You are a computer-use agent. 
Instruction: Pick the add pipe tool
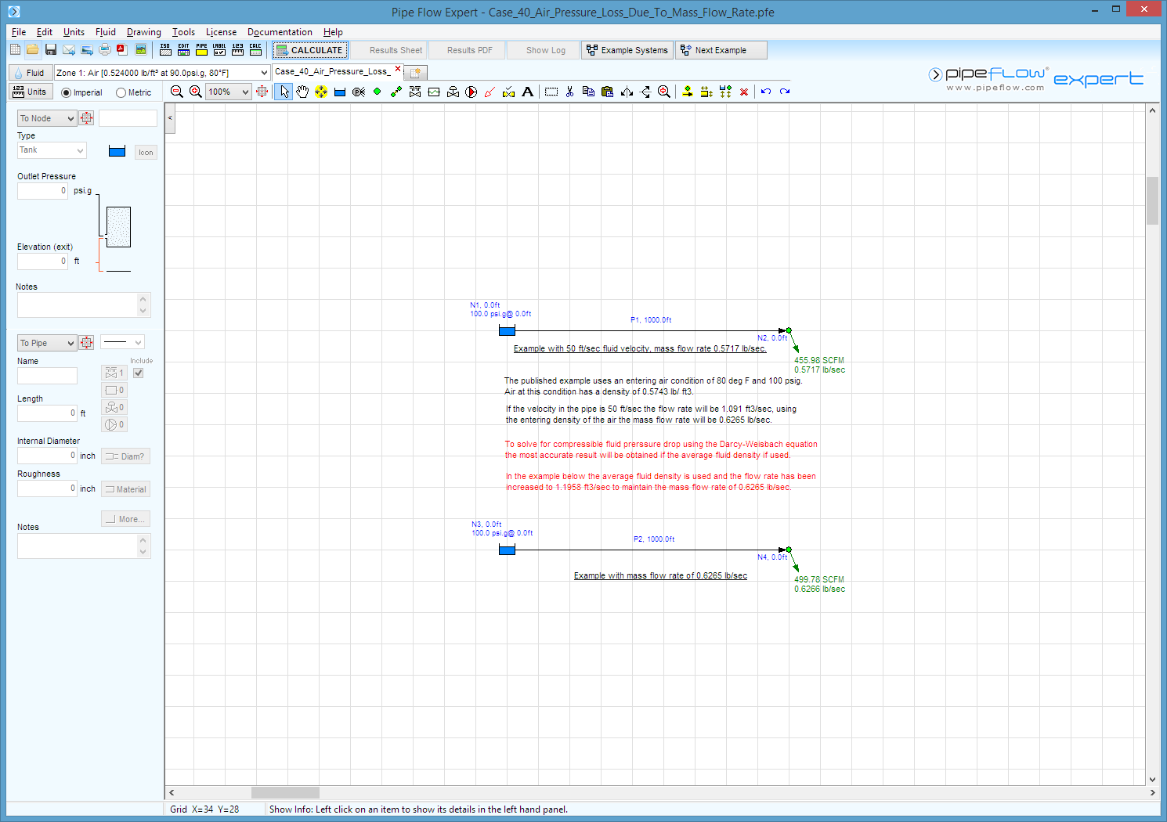[396, 92]
